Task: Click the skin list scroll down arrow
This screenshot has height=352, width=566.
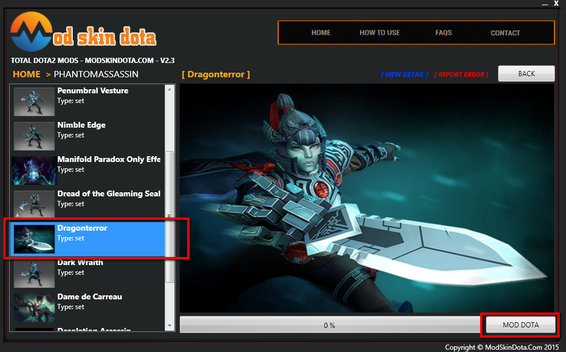Action: [x=169, y=326]
